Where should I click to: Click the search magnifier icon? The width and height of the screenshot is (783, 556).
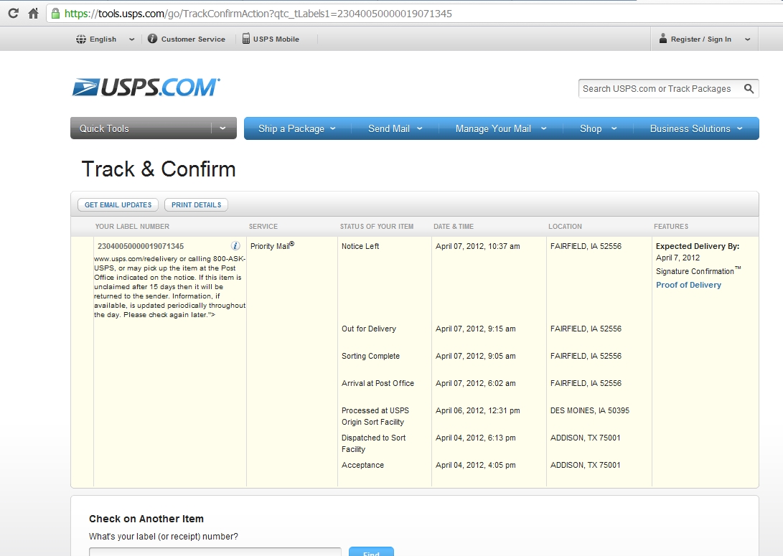click(749, 88)
